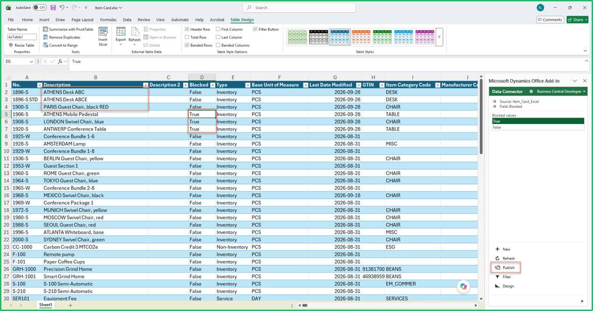Screen dimensions: 593x311
Task: Enable Total Row checkbox
Action: (x=187, y=37)
